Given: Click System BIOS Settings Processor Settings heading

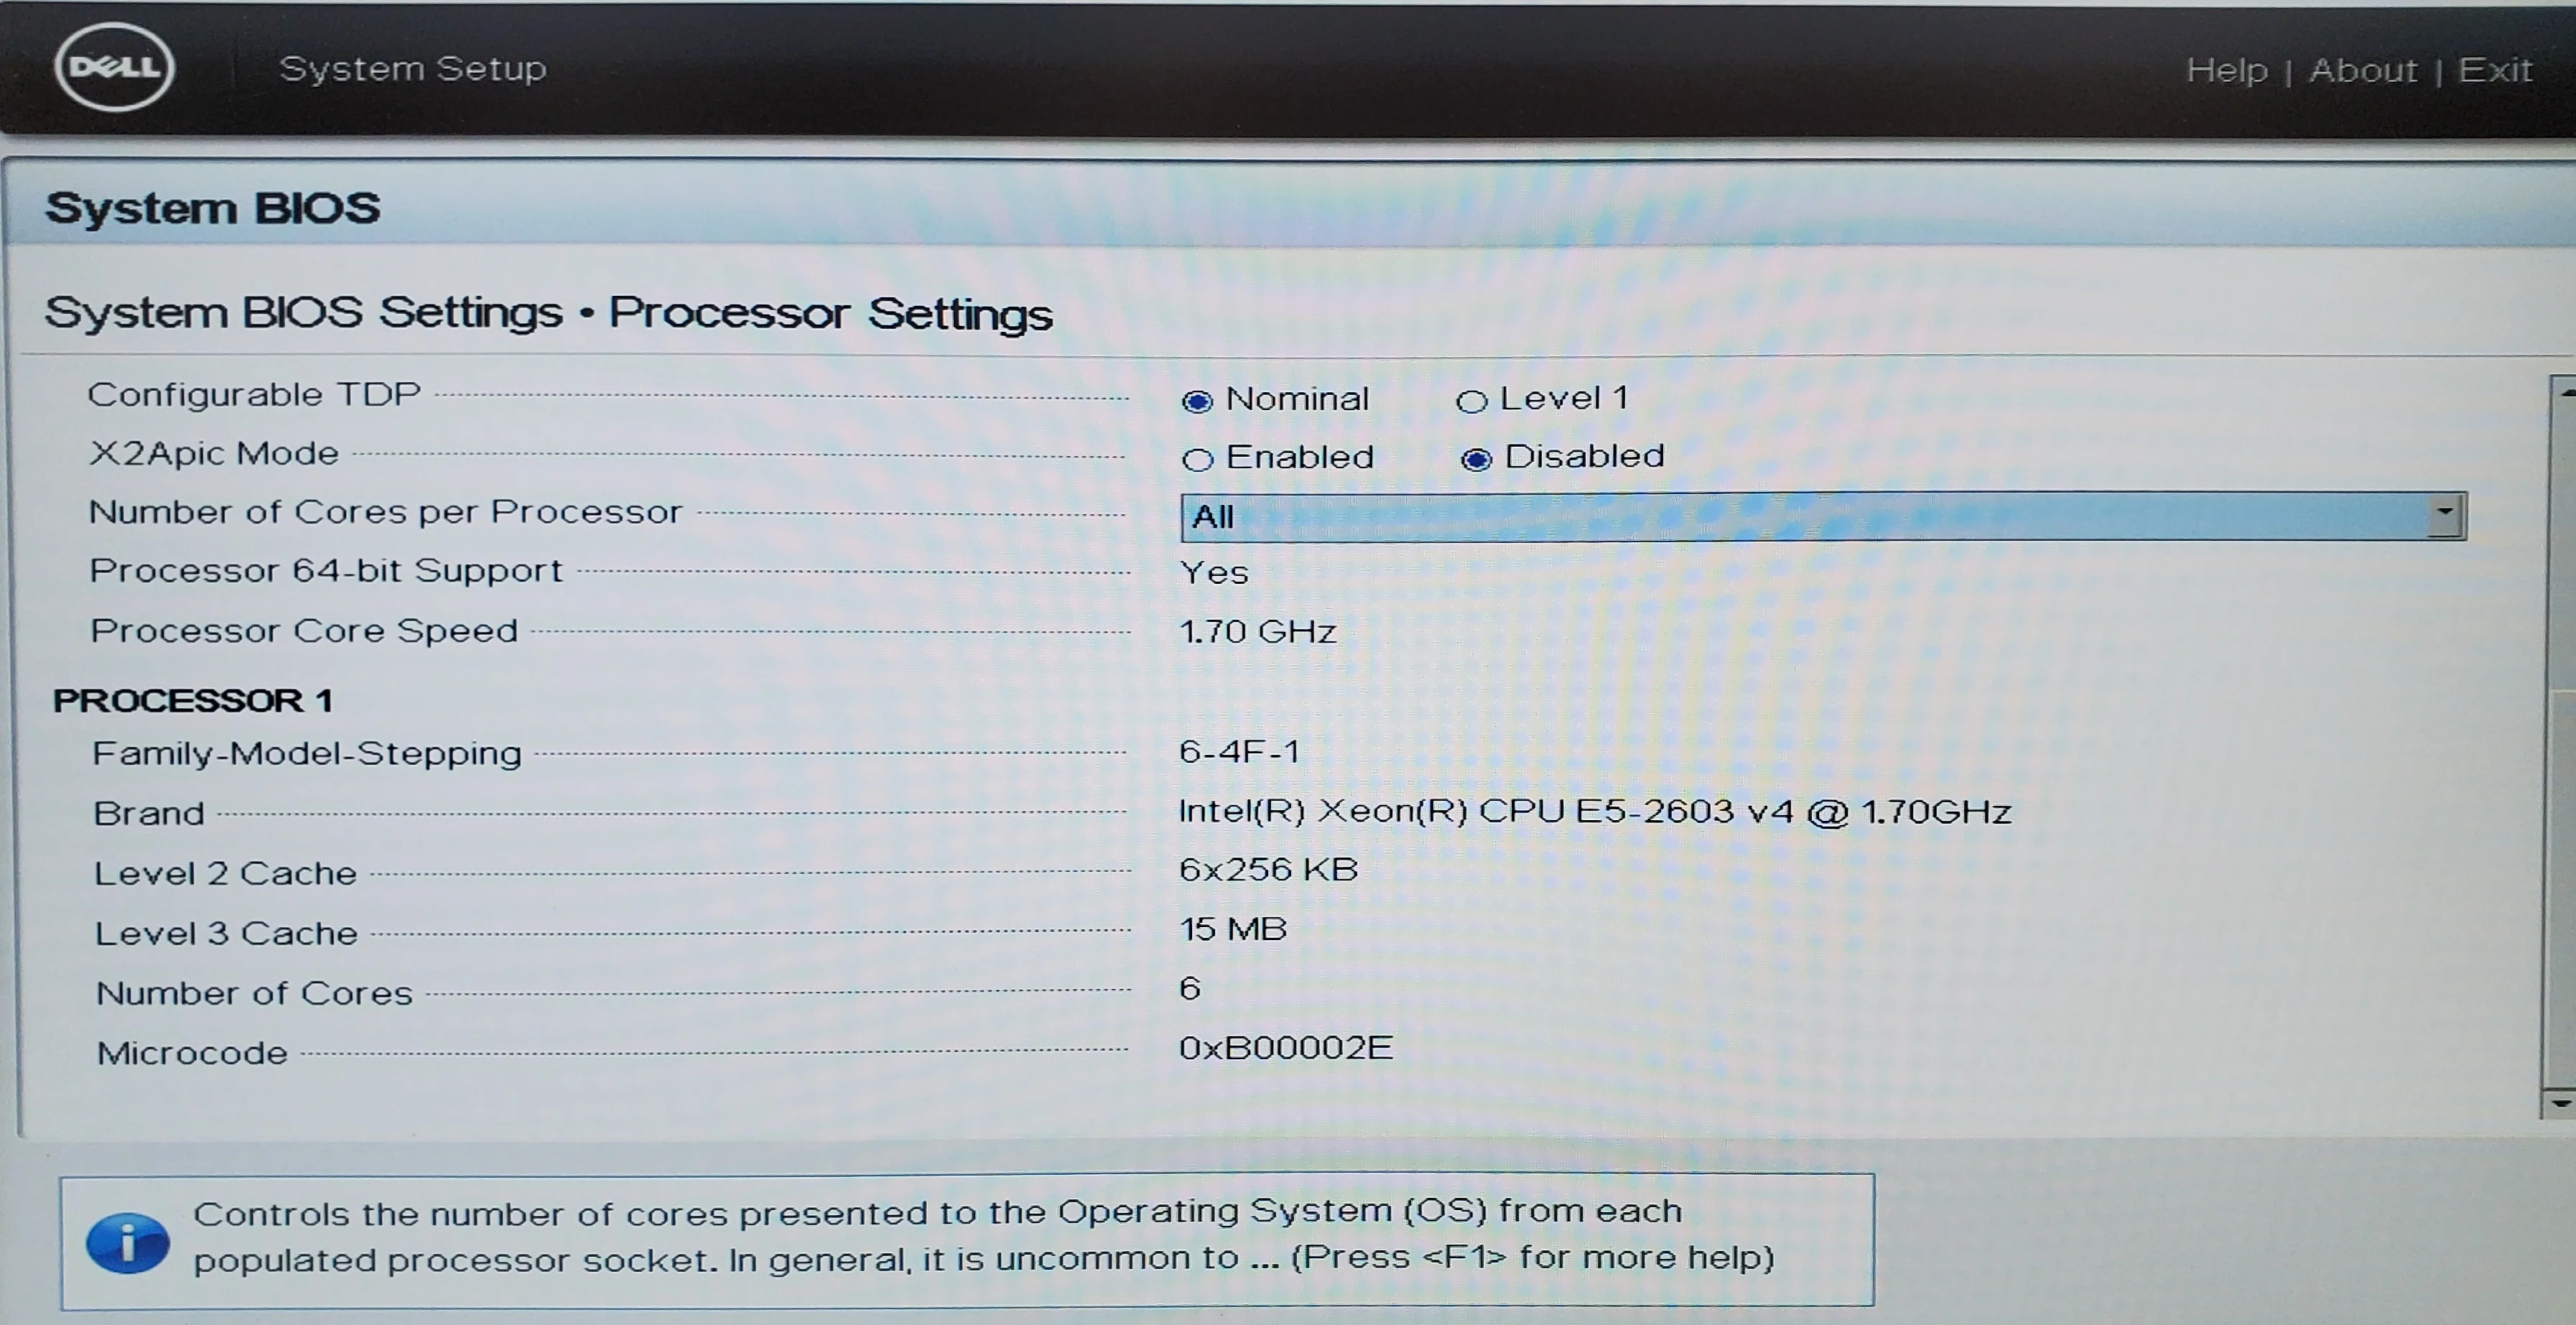Looking at the screenshot, I should tap(549, 313).
